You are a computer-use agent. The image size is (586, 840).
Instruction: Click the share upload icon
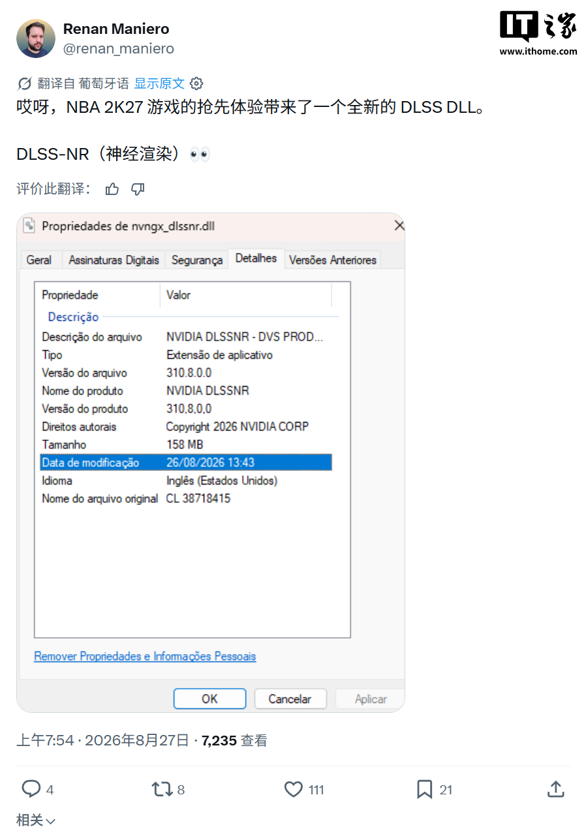(555, 789)
